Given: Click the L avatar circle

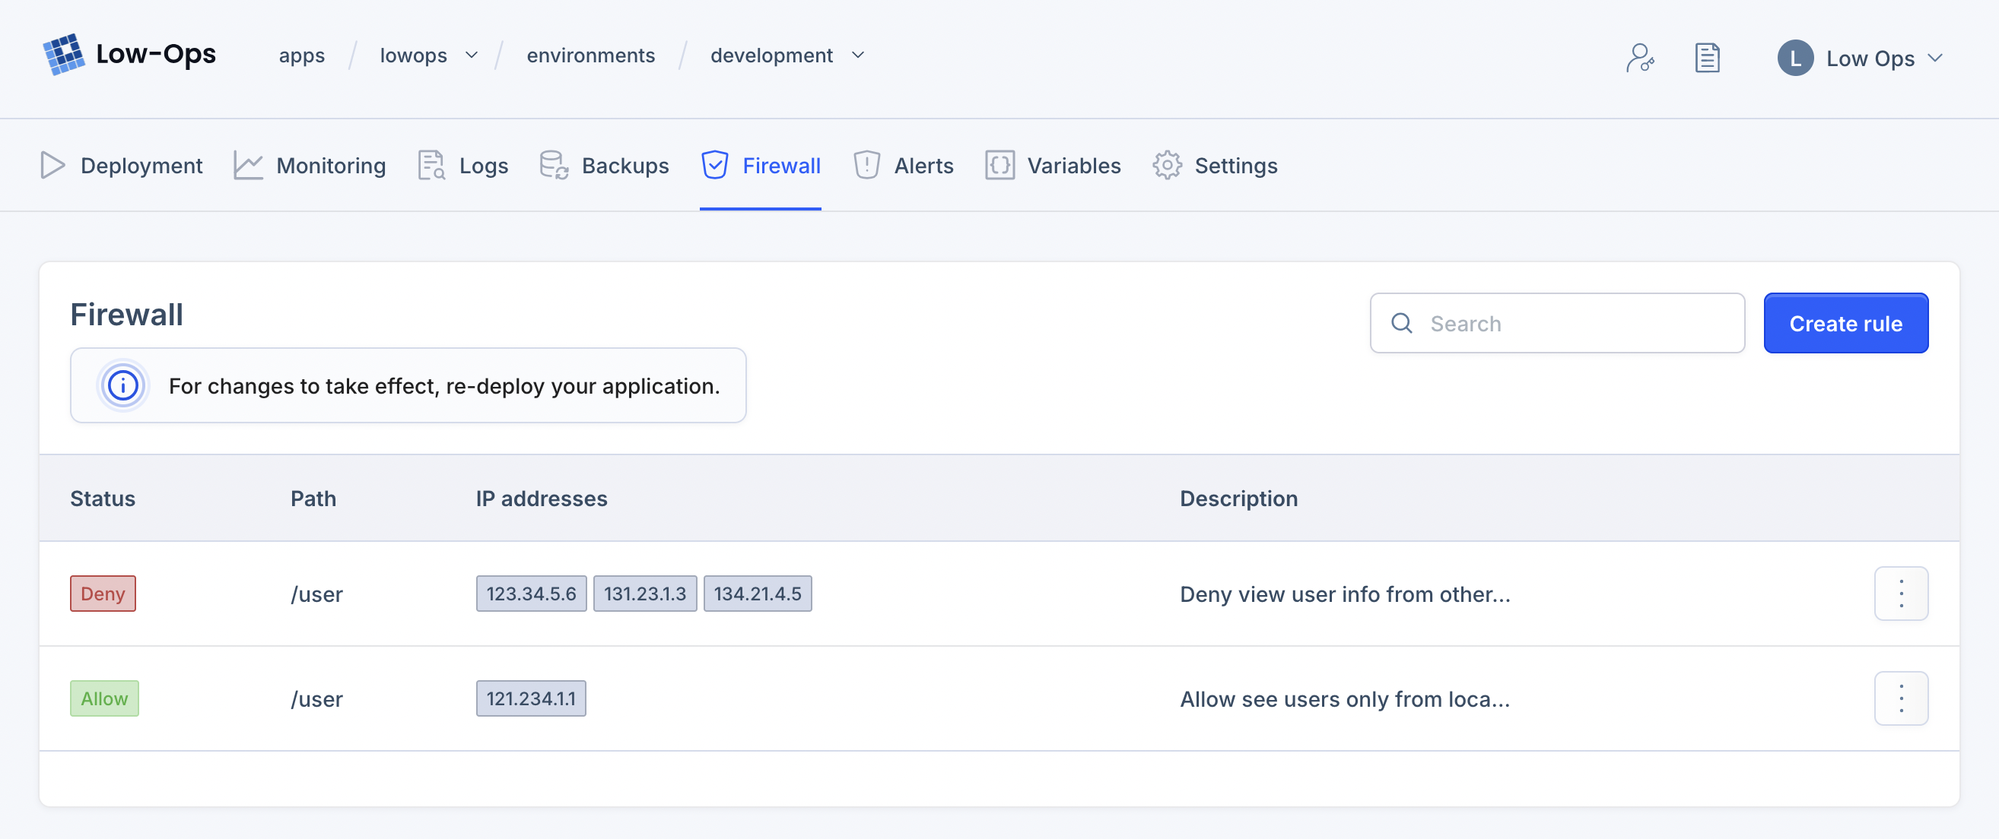Looking at the screenshot, I should click(1795, 59).
